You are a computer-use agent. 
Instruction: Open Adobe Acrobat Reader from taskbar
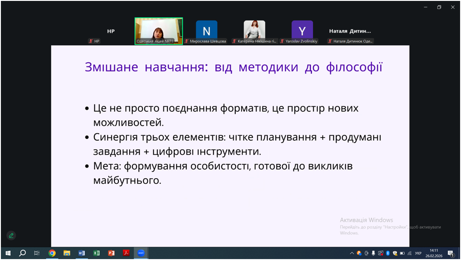126,253
